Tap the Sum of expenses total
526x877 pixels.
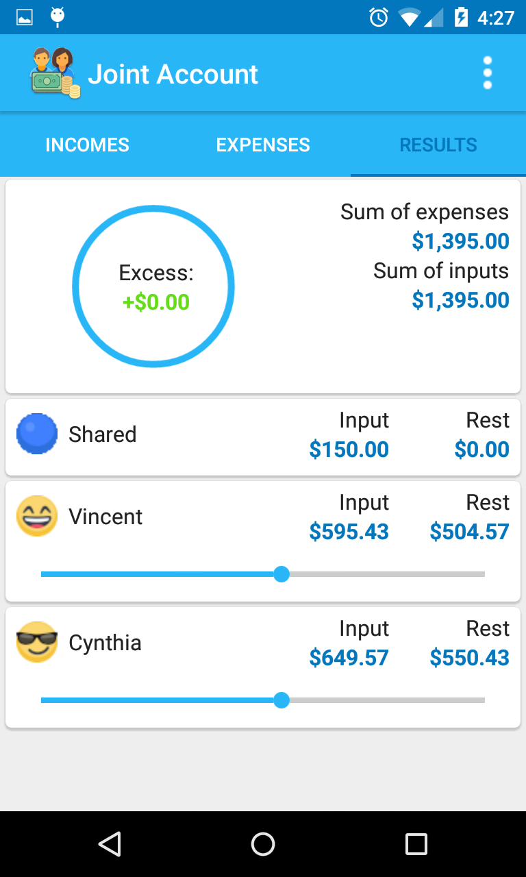[461, 241]
